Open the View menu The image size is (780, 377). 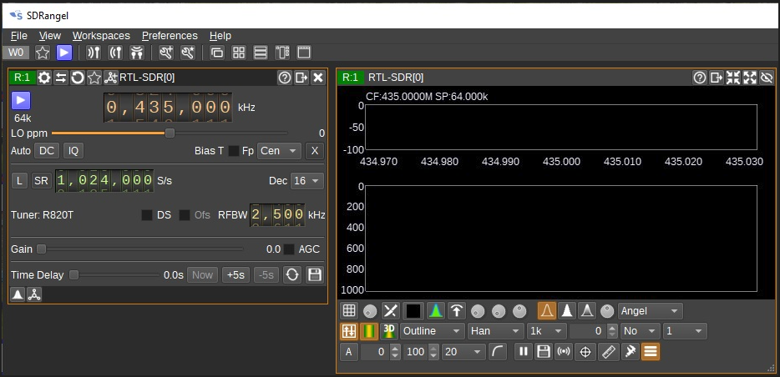pos(50,36)
